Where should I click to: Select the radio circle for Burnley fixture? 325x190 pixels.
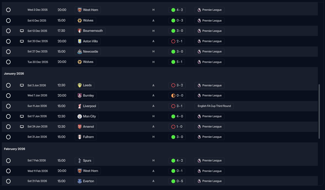point(8,96)
